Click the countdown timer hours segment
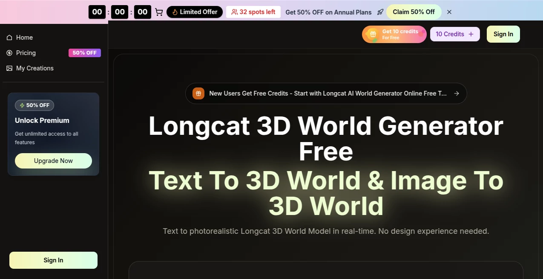Image resolution: width=543 pixels, height=279 pixels. click(97, 12)
